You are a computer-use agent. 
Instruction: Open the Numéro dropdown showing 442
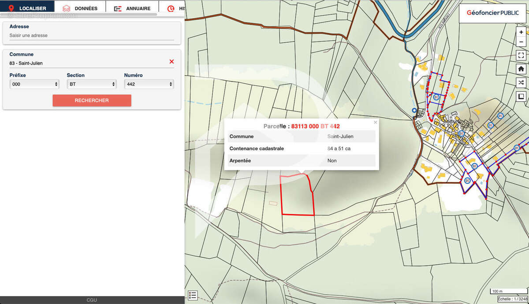[x=149, y=84]
